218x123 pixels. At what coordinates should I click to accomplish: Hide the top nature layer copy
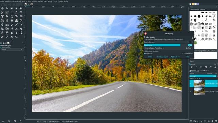tap(190, 84)
